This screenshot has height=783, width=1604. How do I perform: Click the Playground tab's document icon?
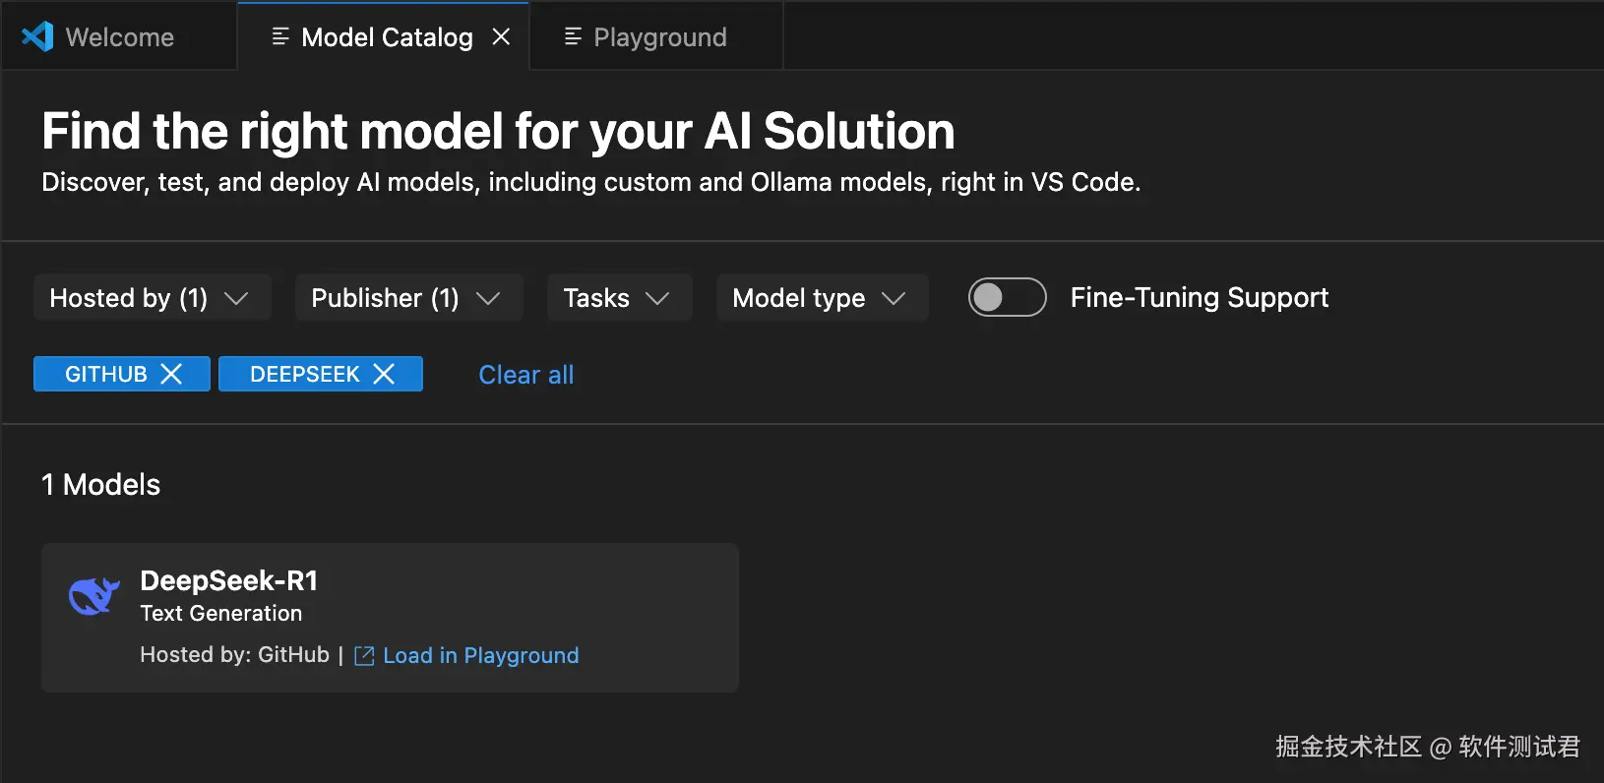click(573, 37)
